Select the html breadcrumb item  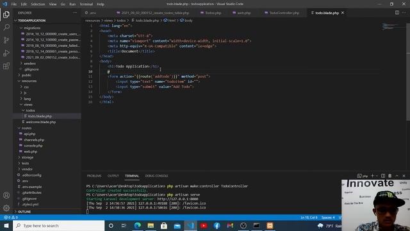coord(170,21)
